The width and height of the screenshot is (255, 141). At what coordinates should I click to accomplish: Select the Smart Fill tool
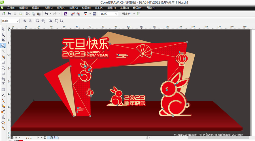(x=3, y=57)
